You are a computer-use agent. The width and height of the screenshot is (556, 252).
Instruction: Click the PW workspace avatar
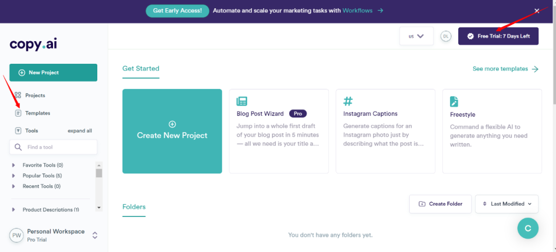(x=17, y=235)
